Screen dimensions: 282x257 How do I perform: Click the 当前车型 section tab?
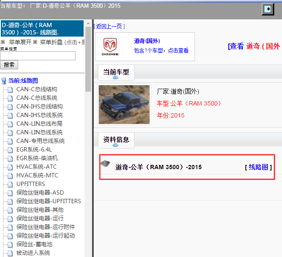pos(116,72)
